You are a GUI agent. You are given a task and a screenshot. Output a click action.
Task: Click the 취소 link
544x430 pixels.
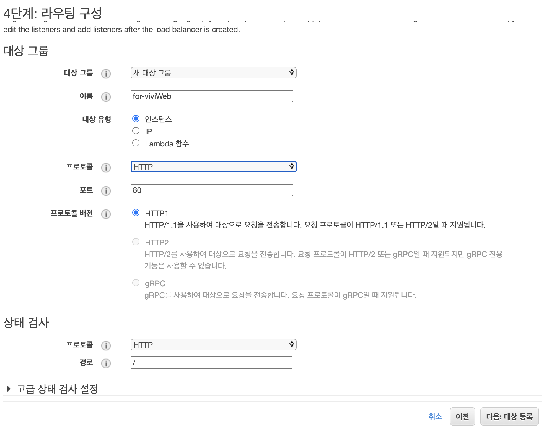435,416
